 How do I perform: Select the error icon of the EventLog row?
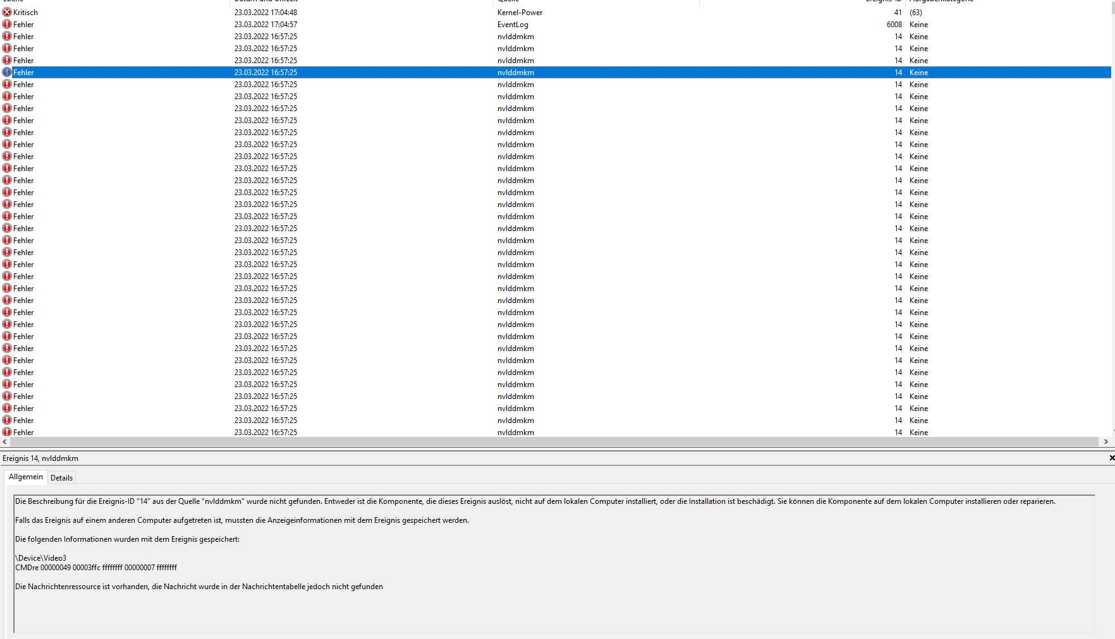point(7,24)
